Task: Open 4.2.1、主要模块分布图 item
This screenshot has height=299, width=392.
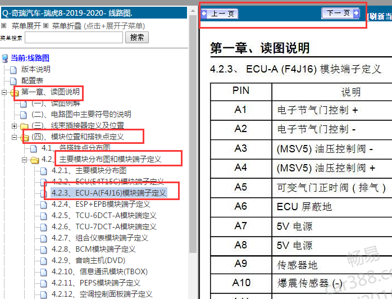Action: [89, 170]
